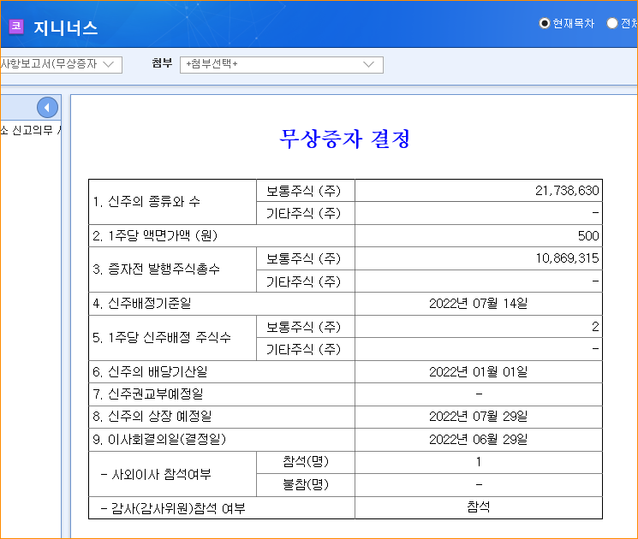
Task: Click the 지니너스 company name in header
Action: pyautogui.click(x=65, y=27)
